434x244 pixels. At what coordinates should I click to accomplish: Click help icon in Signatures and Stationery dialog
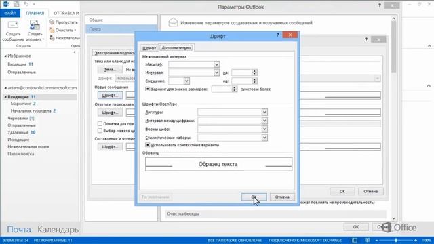(x=366, y=39)
